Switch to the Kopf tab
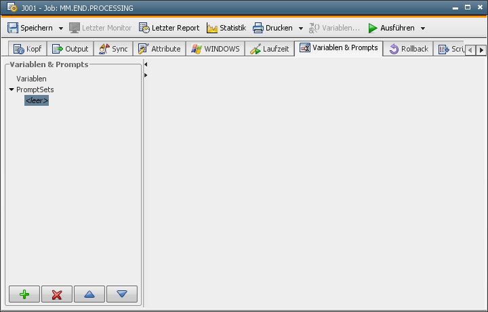 [x=27, y=49]
